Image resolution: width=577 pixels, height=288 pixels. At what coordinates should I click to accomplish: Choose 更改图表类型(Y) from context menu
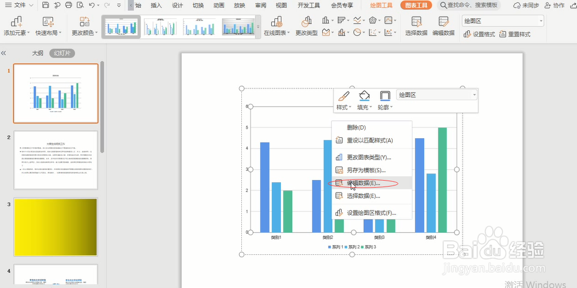(x=371, y=157)
